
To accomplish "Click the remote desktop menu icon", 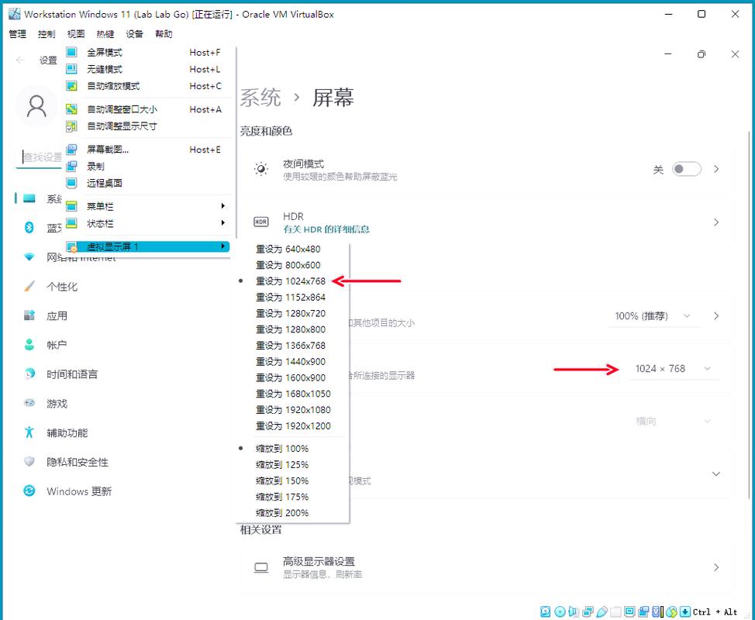I will [x=71, y=183].
